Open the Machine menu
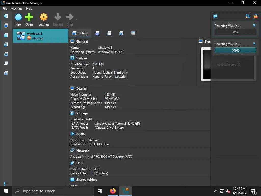261x196 pixels. [17, 9]
